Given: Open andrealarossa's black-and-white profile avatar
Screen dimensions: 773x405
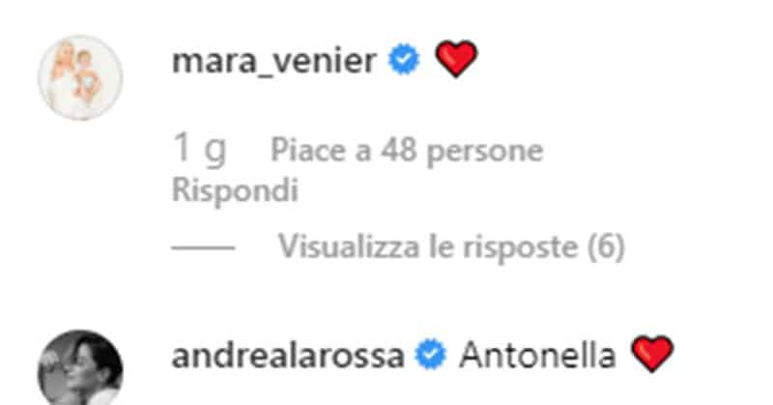Looking at the screenshot, I should point(81,368).
